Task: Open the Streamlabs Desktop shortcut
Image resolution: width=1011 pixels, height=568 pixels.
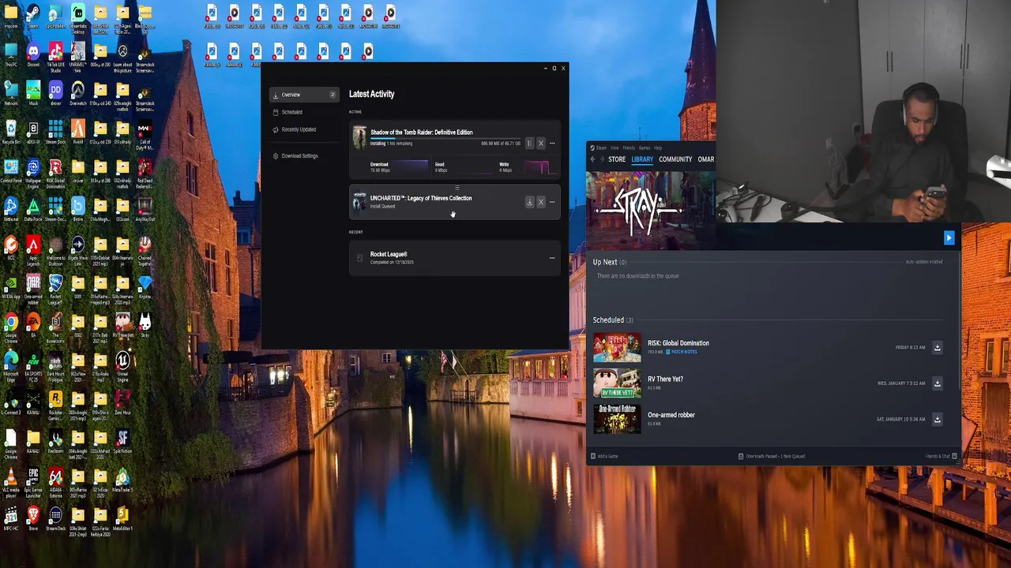Action: [x=77, y=20]
